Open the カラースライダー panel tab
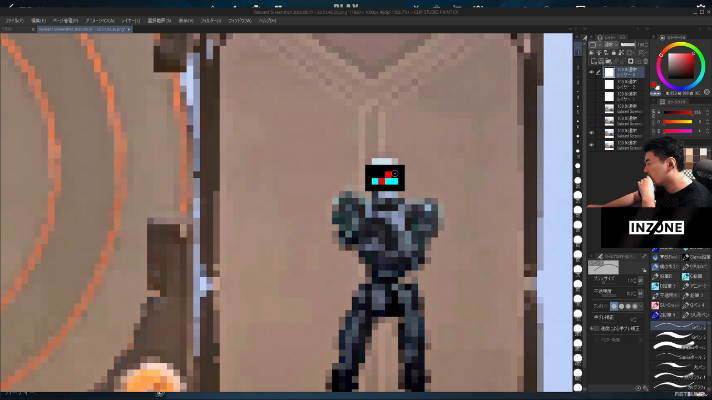 [673, 102]
